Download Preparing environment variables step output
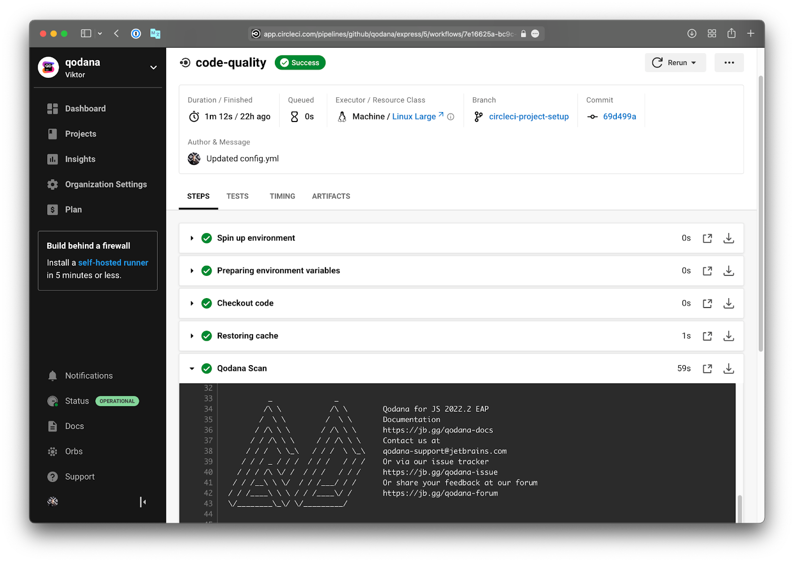The image size is (794, 562). 728,271
